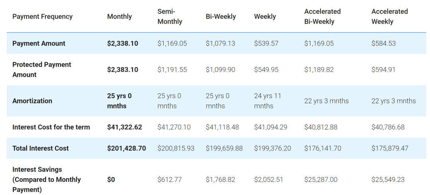Click the Bi-Weekly column header
430x195 pixels.
pyautogui.click(x=221, y=16)
